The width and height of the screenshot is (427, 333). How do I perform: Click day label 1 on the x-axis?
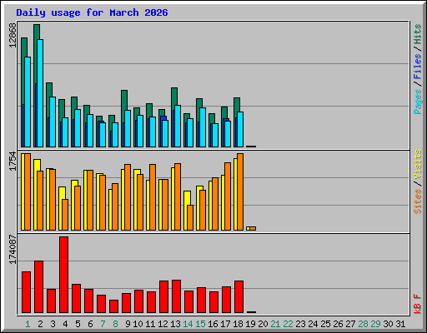pos(28,324)
